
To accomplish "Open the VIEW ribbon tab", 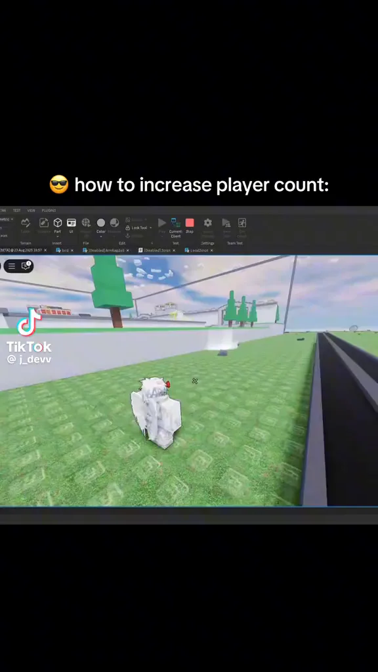I will point(31,211).
